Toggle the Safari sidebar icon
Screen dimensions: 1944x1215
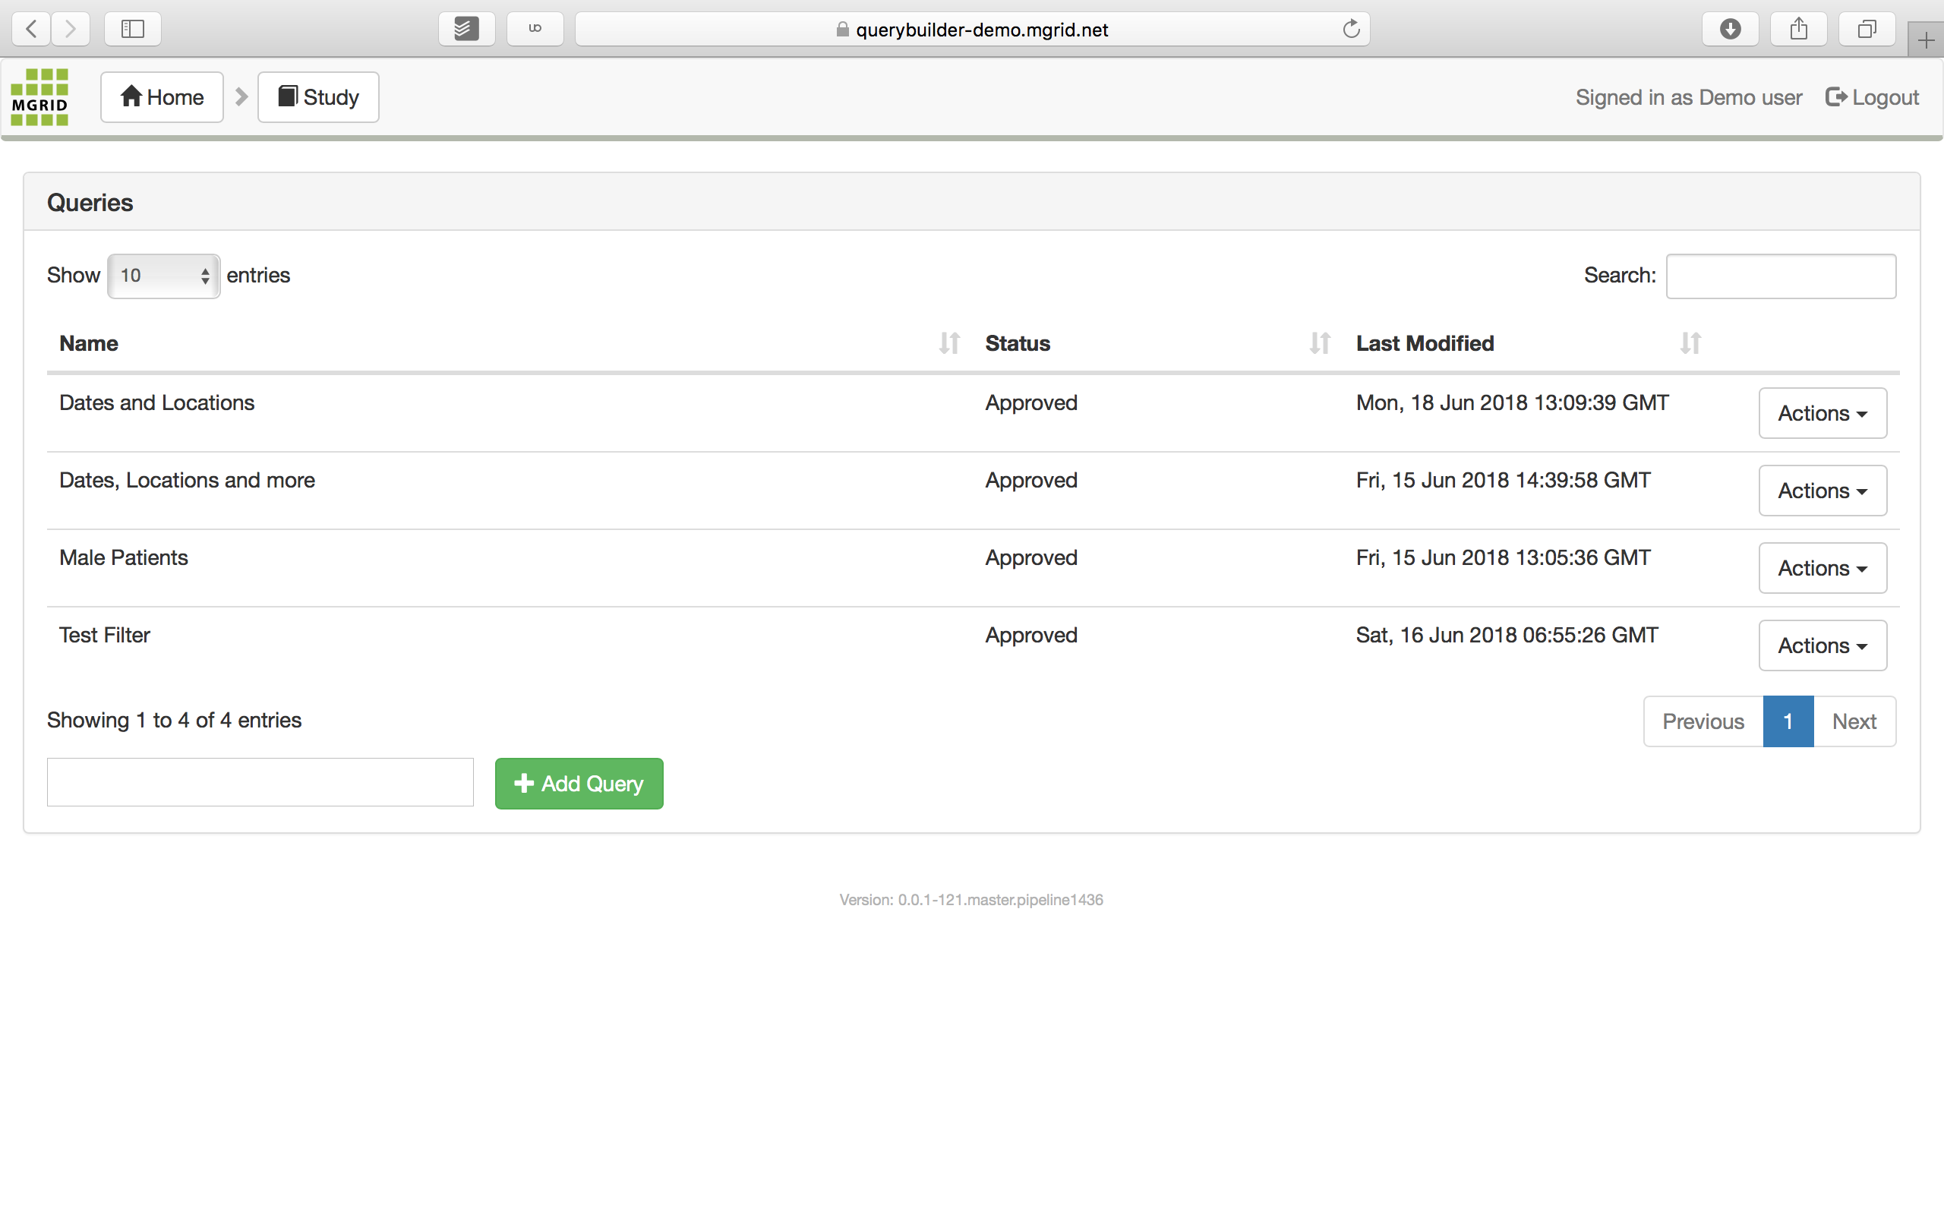(x=133, y=29)
